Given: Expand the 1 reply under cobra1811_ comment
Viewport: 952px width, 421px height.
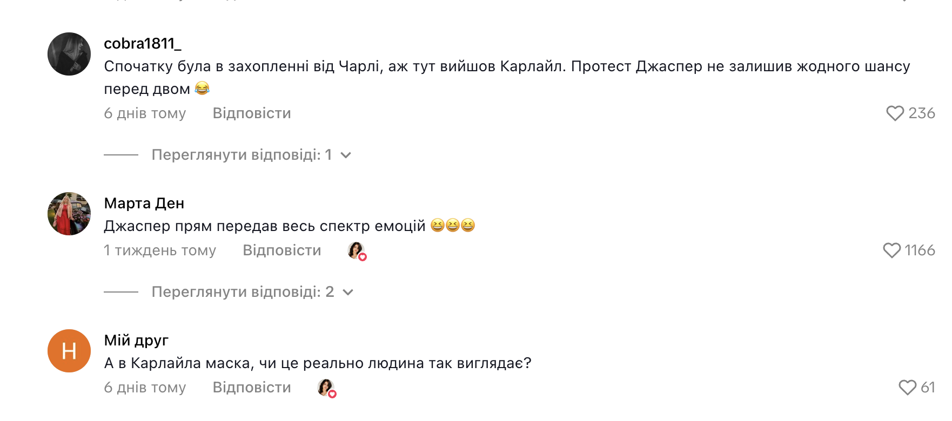Looking at the screenshot, I should (x=241, y=155).
